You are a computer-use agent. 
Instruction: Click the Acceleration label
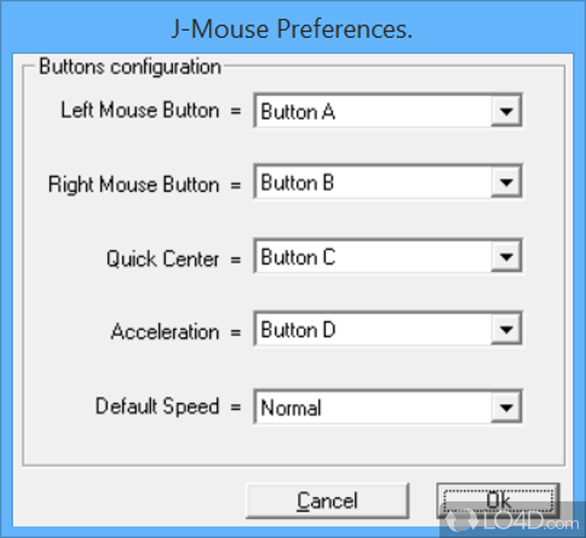[165, 331]
